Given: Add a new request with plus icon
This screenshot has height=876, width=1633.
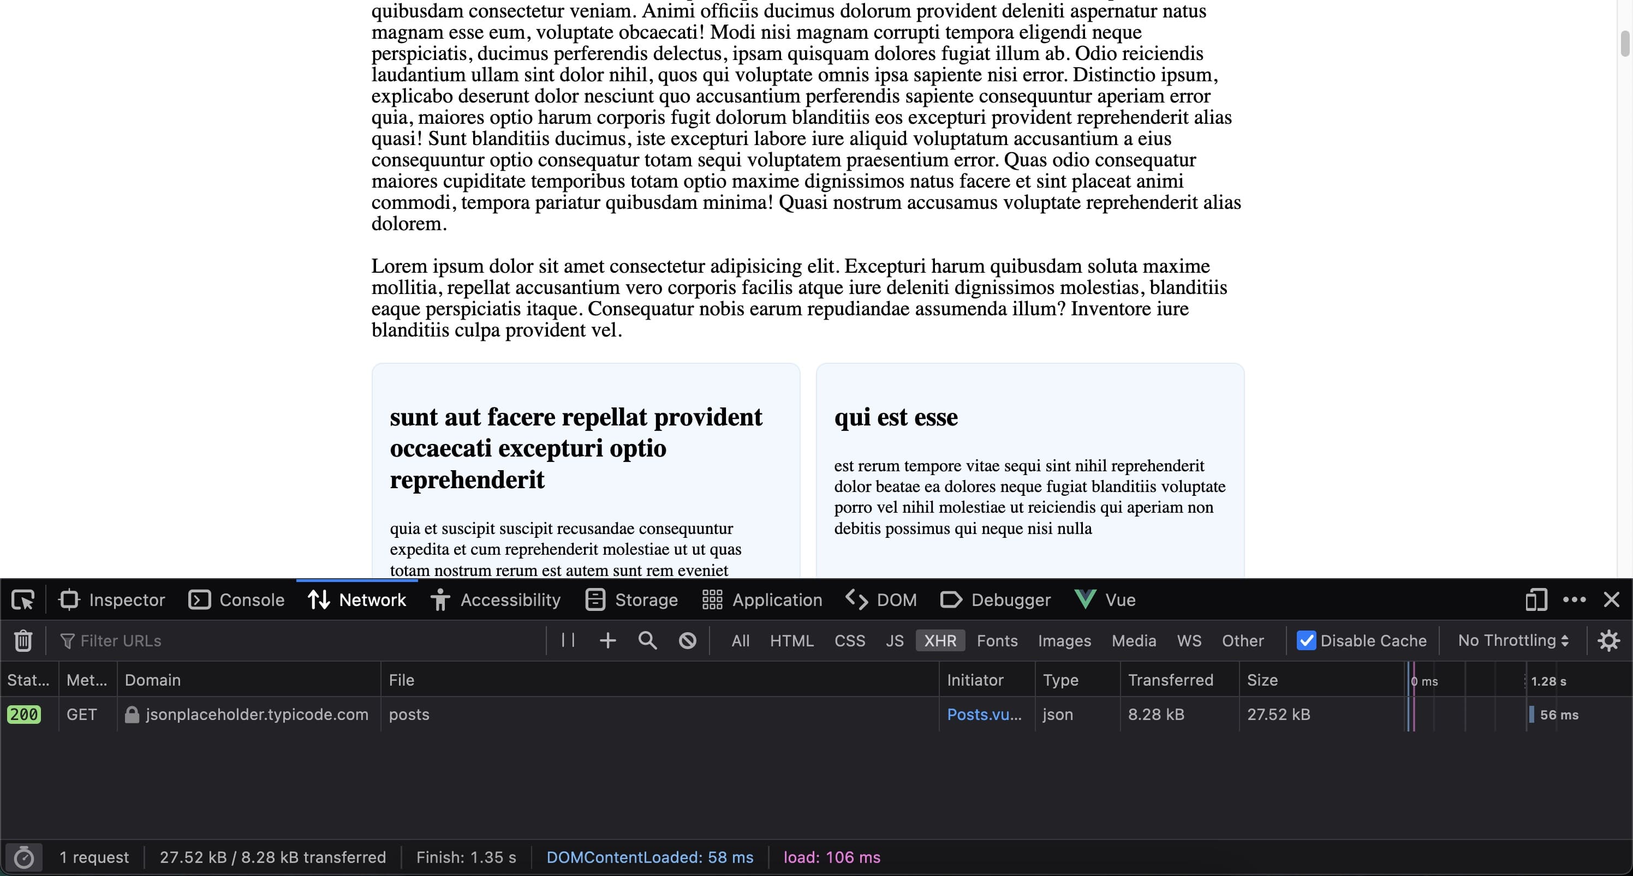Looking at the screenshot, I should (607, 640).
